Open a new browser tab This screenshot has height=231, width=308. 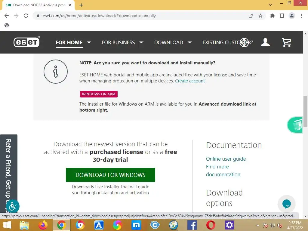pos(81,5)
